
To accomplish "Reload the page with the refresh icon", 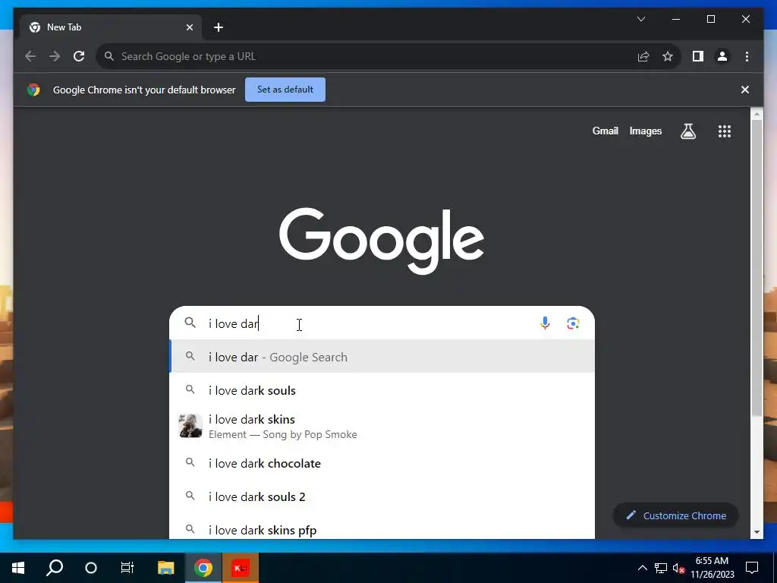I will coord(79,56).
